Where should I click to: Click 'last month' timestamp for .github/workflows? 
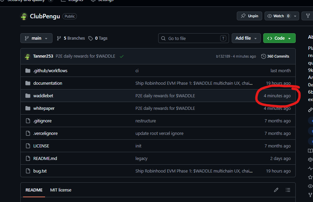point(280,70)
